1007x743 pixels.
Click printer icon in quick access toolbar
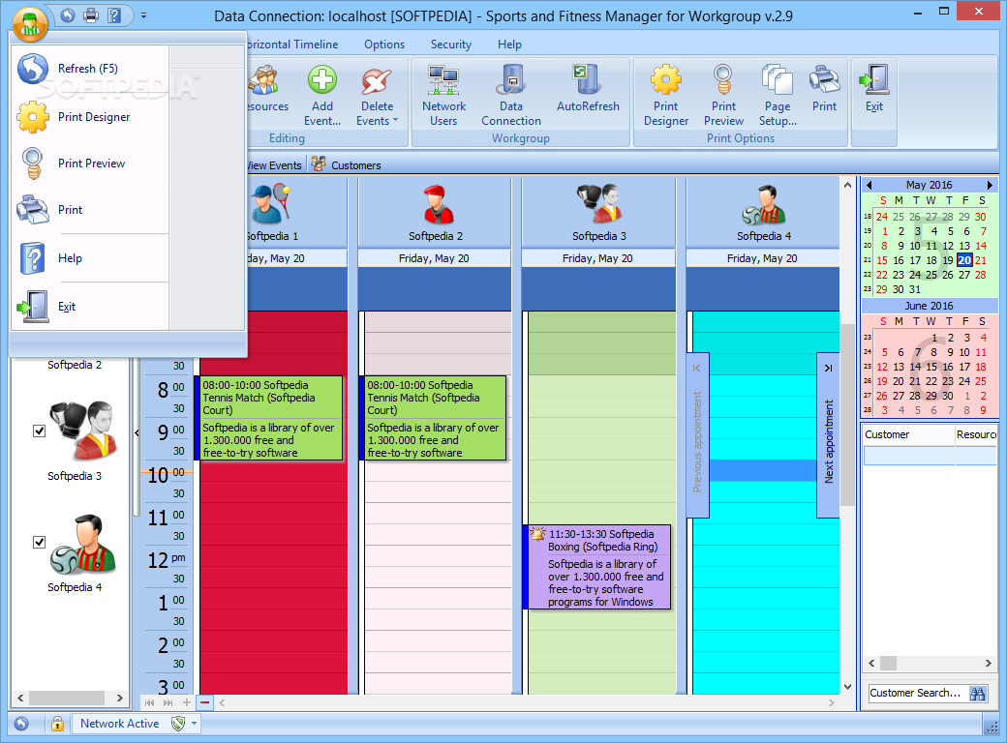coord(91,15)
